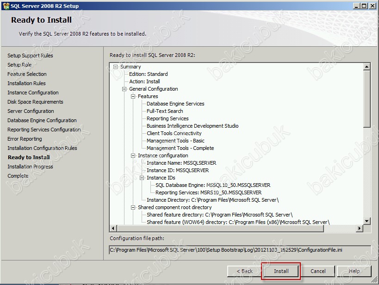This screenshot has width=379, height=285.
Task: Cancel the SQL Server setup
Action: (x=318, y=271)
